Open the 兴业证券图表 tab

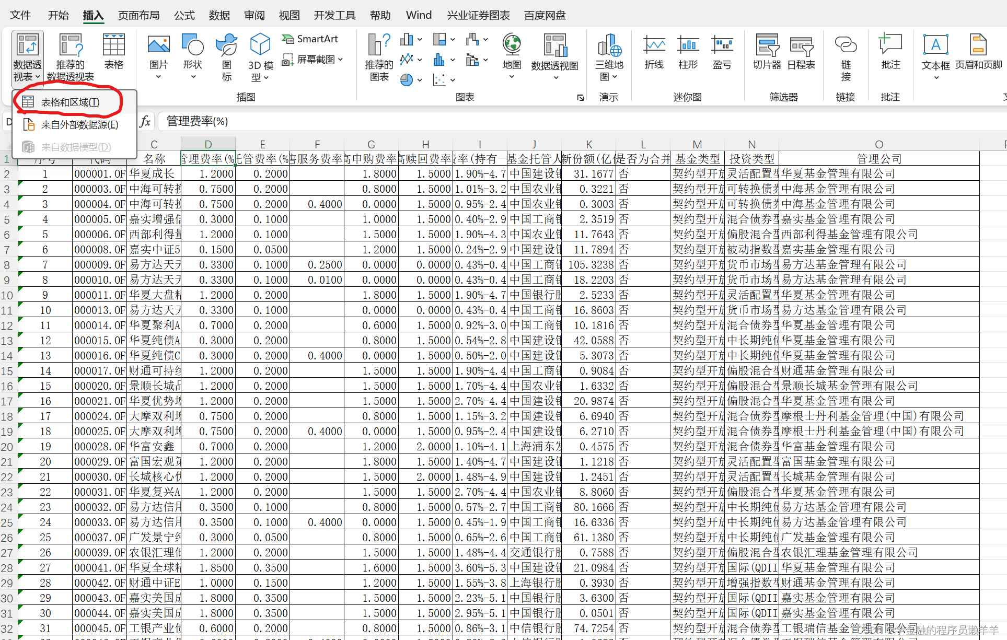[x=478, y=15]
